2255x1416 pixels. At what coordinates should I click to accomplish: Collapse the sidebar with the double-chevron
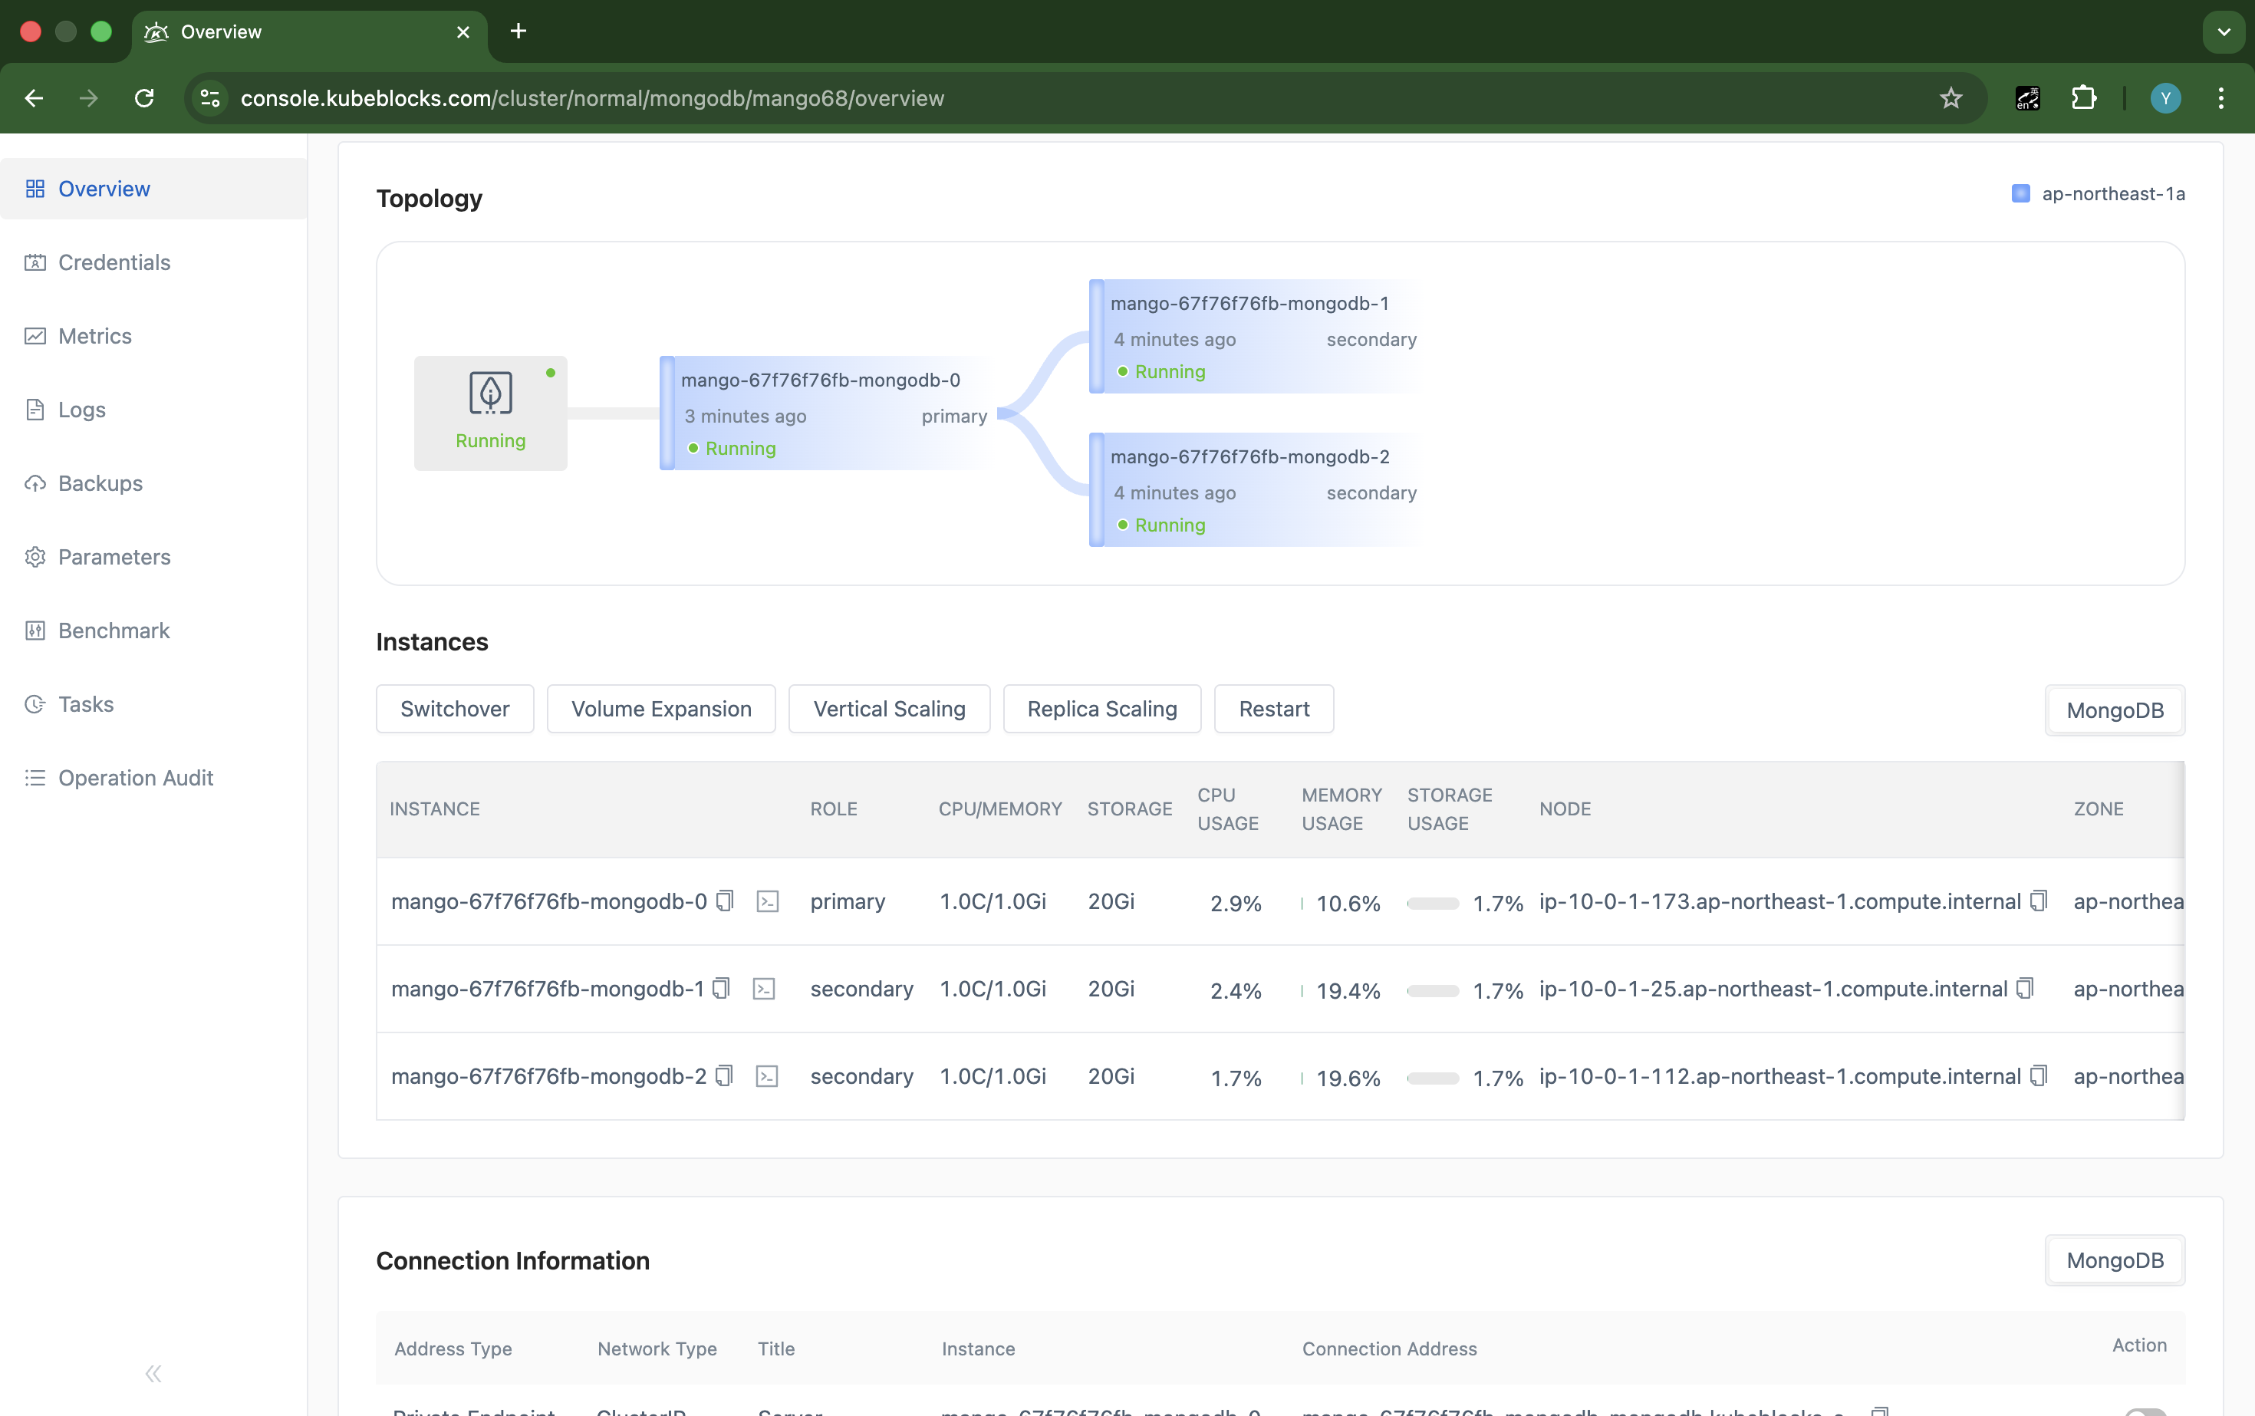pyautogui.click(x=153, y=1373)
